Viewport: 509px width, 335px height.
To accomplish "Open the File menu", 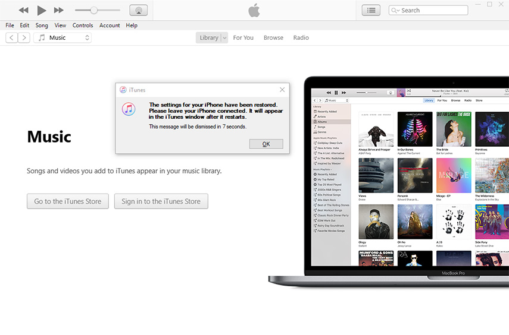I will click(x=10, y=26).
